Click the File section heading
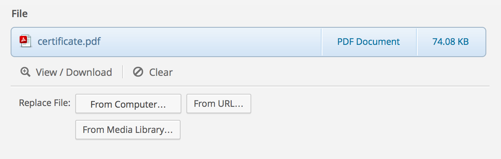This screenshot has width=501, height=159. (x=20, y=14)
